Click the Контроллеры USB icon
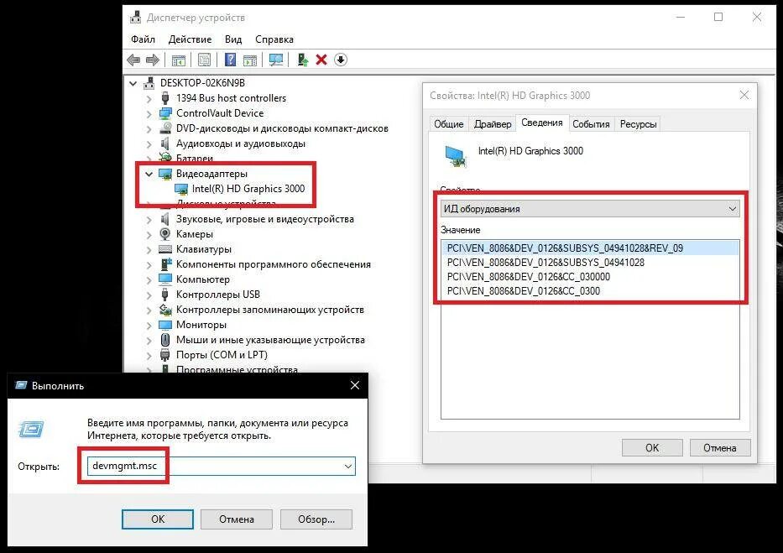Viewport: 783px width, 553px height. 165,295
